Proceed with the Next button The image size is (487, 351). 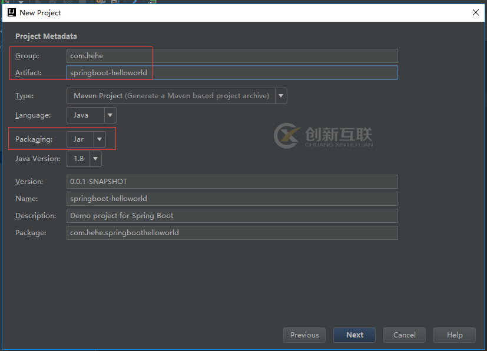(x=355, y=335)
